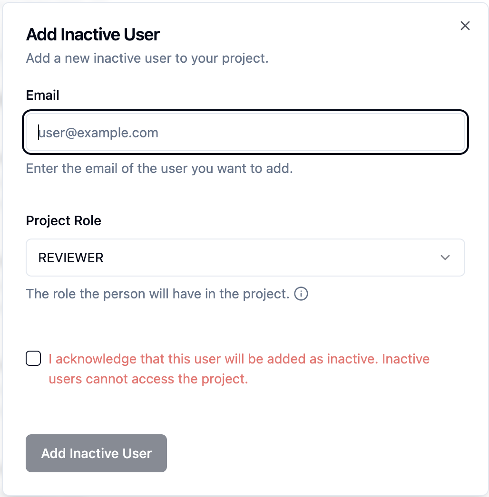
Task: Click the REVIEWER value in role selector
Action: pyautogui.click(x=71, y=258)
